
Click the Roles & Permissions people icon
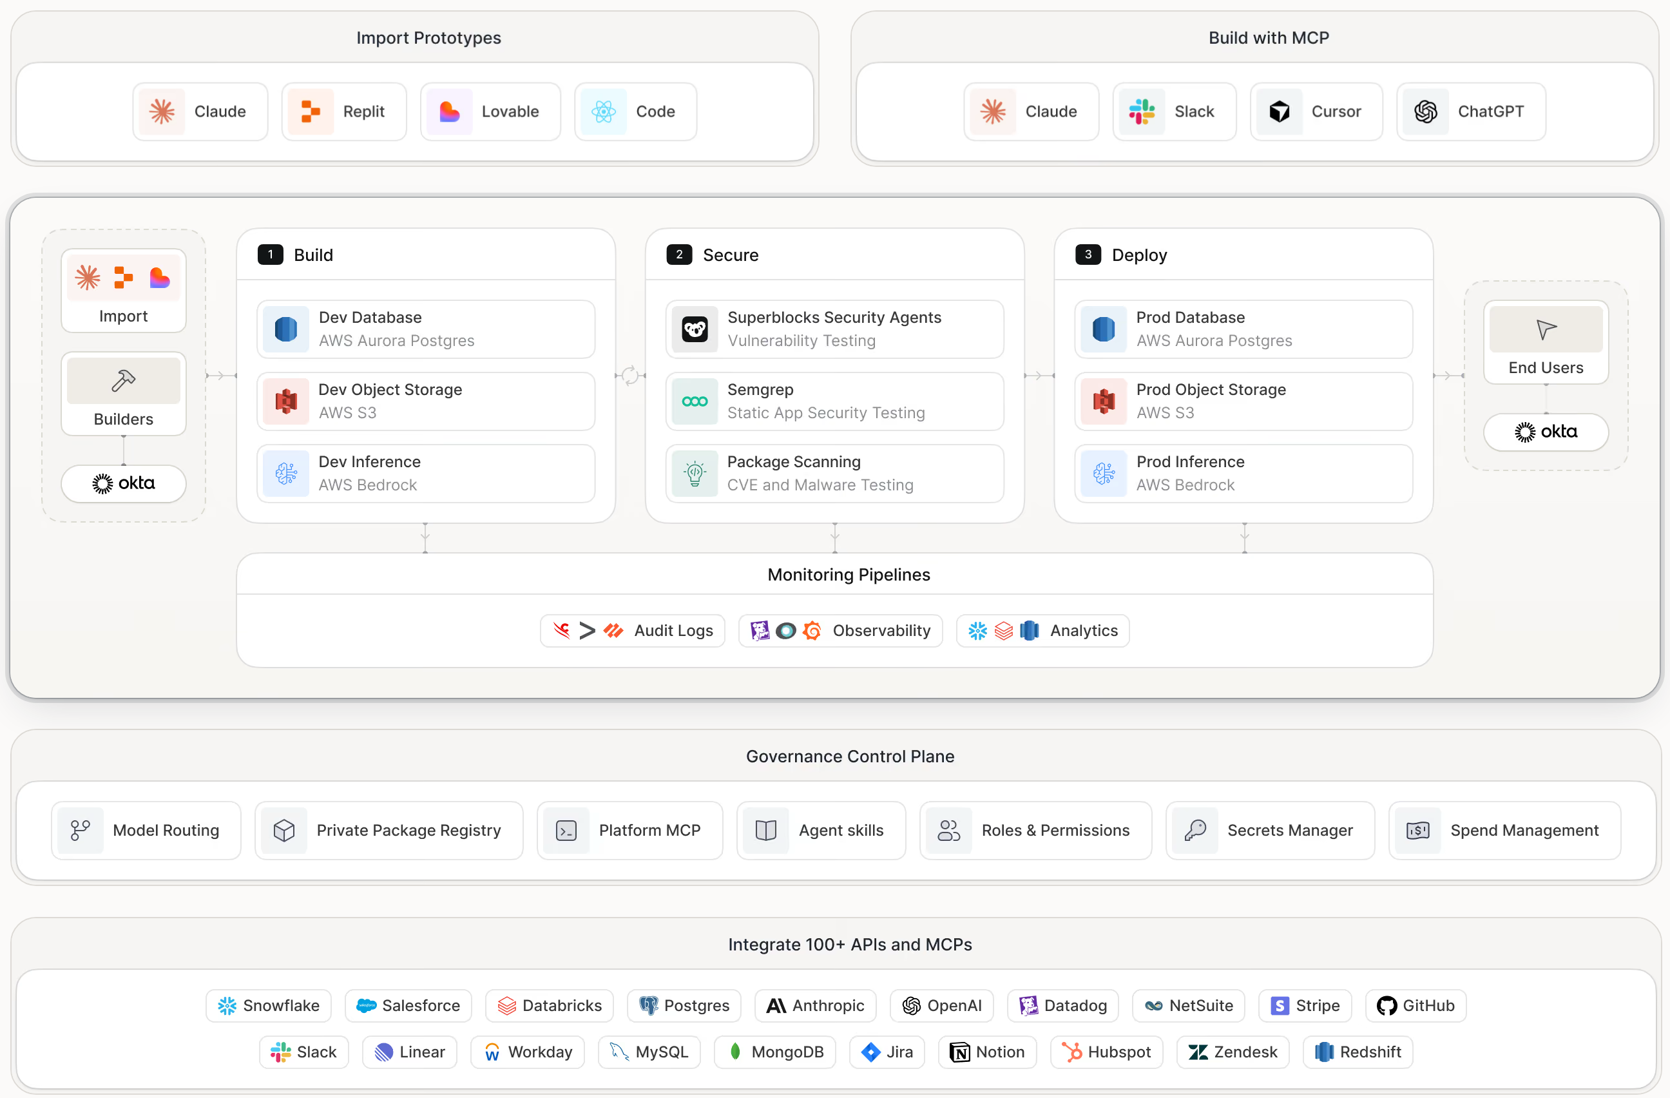948,831
